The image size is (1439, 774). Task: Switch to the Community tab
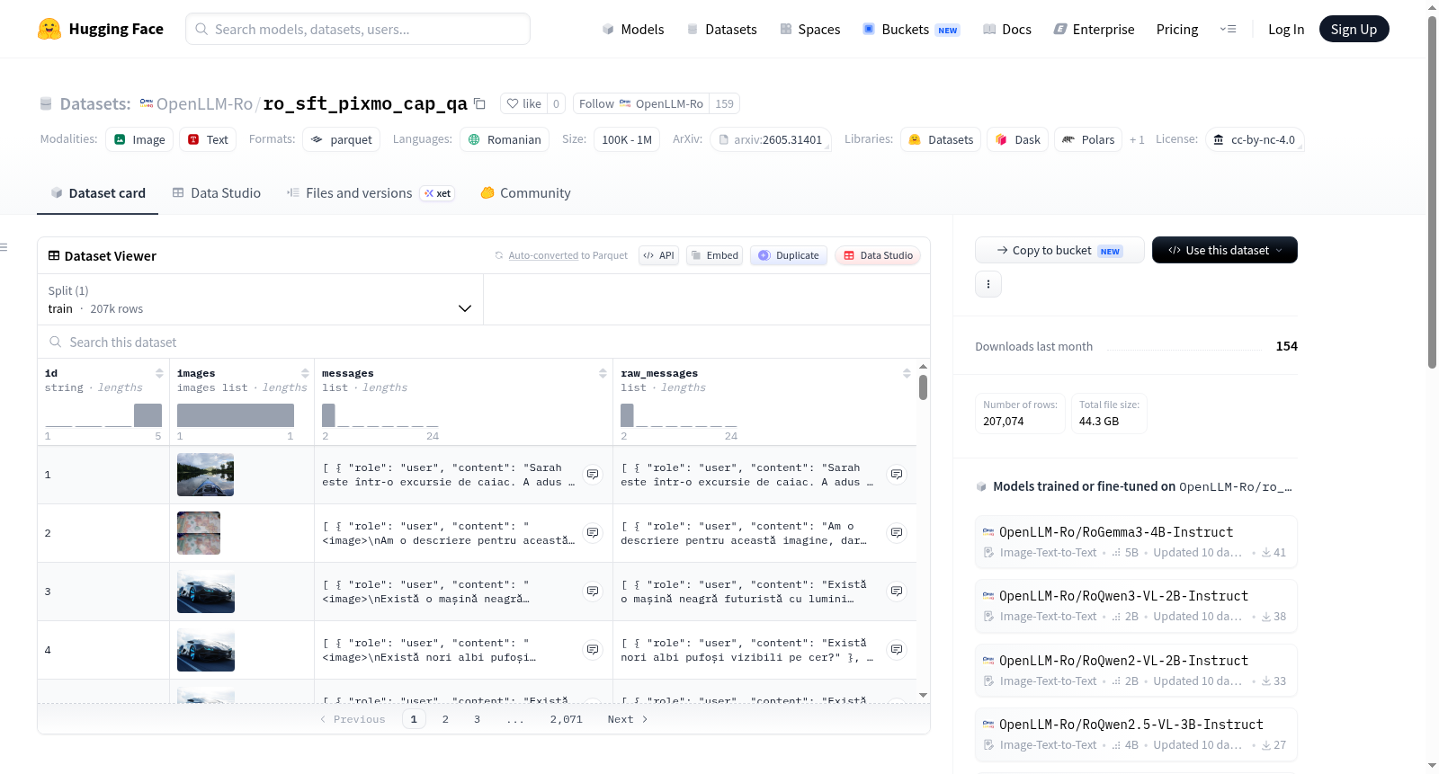pos(525,192)
